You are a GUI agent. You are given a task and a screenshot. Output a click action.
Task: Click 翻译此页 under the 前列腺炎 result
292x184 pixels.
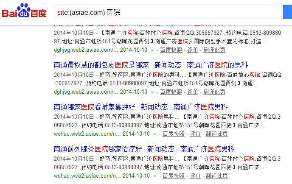[x=217, y=176]
